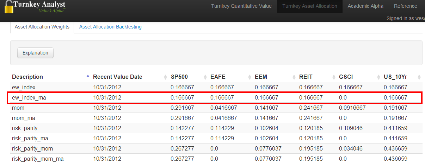Select the ew_index row label
This screenshot has height=166, width=425.
24,87
